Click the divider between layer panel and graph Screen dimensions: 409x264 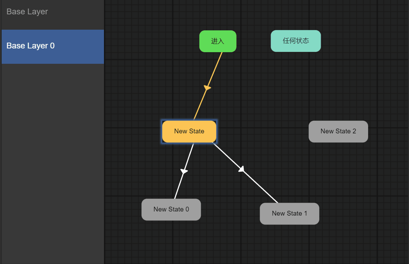click(x=104, y=136)
